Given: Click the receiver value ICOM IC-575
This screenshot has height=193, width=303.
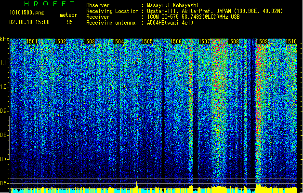Looking at the screenshot, I should click(x=163, y=17).
